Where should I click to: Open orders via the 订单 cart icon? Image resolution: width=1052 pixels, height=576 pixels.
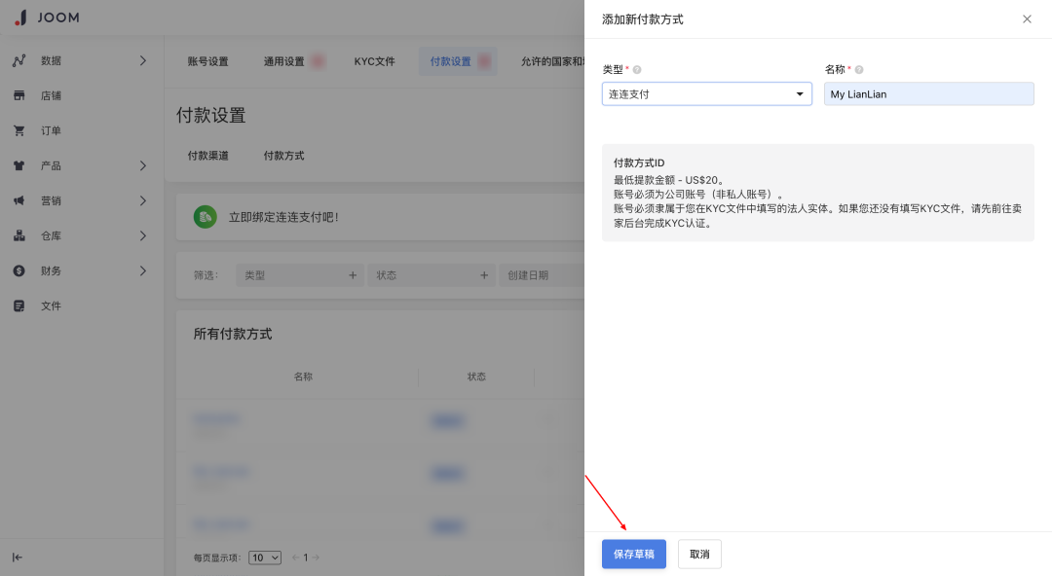pyautogui.click(x=20, y=129)
